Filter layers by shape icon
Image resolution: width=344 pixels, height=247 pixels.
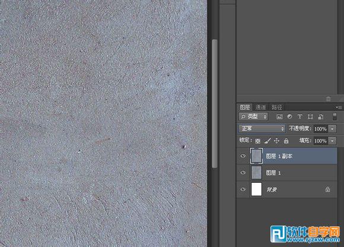click(x=310, y=116)
